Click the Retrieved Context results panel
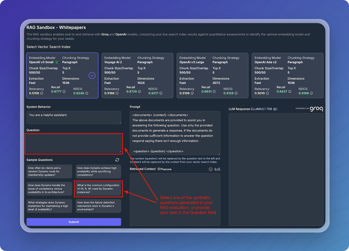The image size is (349, 251). pyautogui.click(x=175, y=200)
